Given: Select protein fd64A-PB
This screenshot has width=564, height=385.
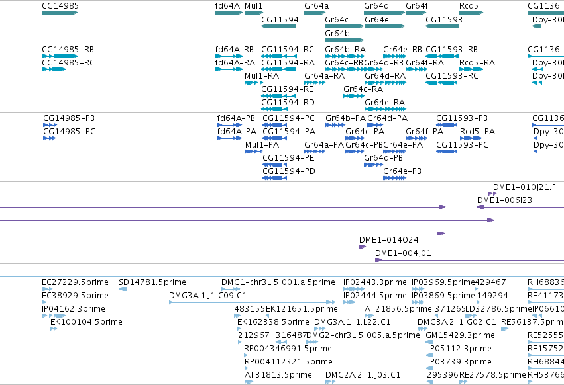Looking at the screenshot, I should click(229, 125).
